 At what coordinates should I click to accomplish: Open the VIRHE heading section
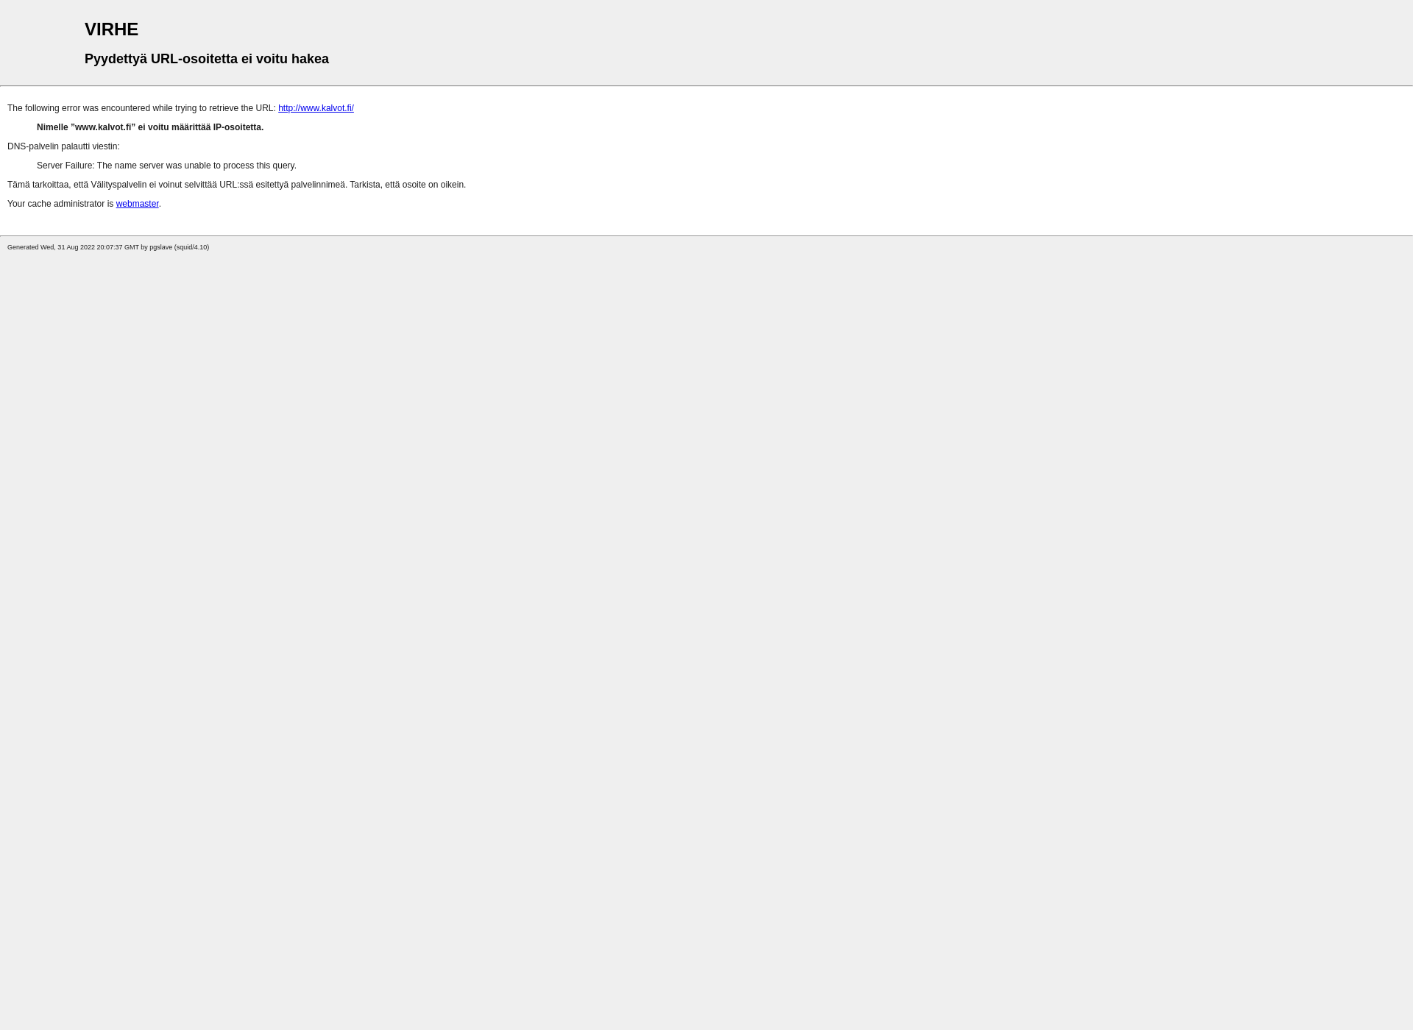click(111, 29)
